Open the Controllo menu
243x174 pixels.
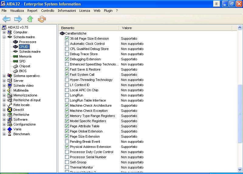point(48,11)
